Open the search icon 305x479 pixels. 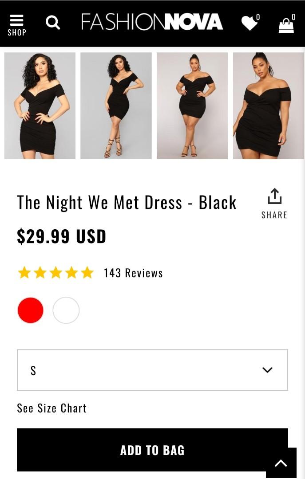point(53,23)
